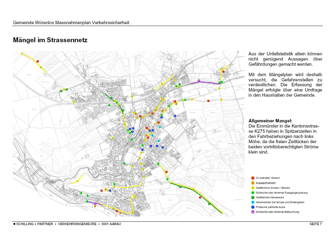Click the purple legend circle numbered 8

pos(253,212)
